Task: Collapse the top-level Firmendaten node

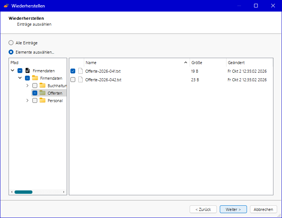Action: (x=13, y=70)
